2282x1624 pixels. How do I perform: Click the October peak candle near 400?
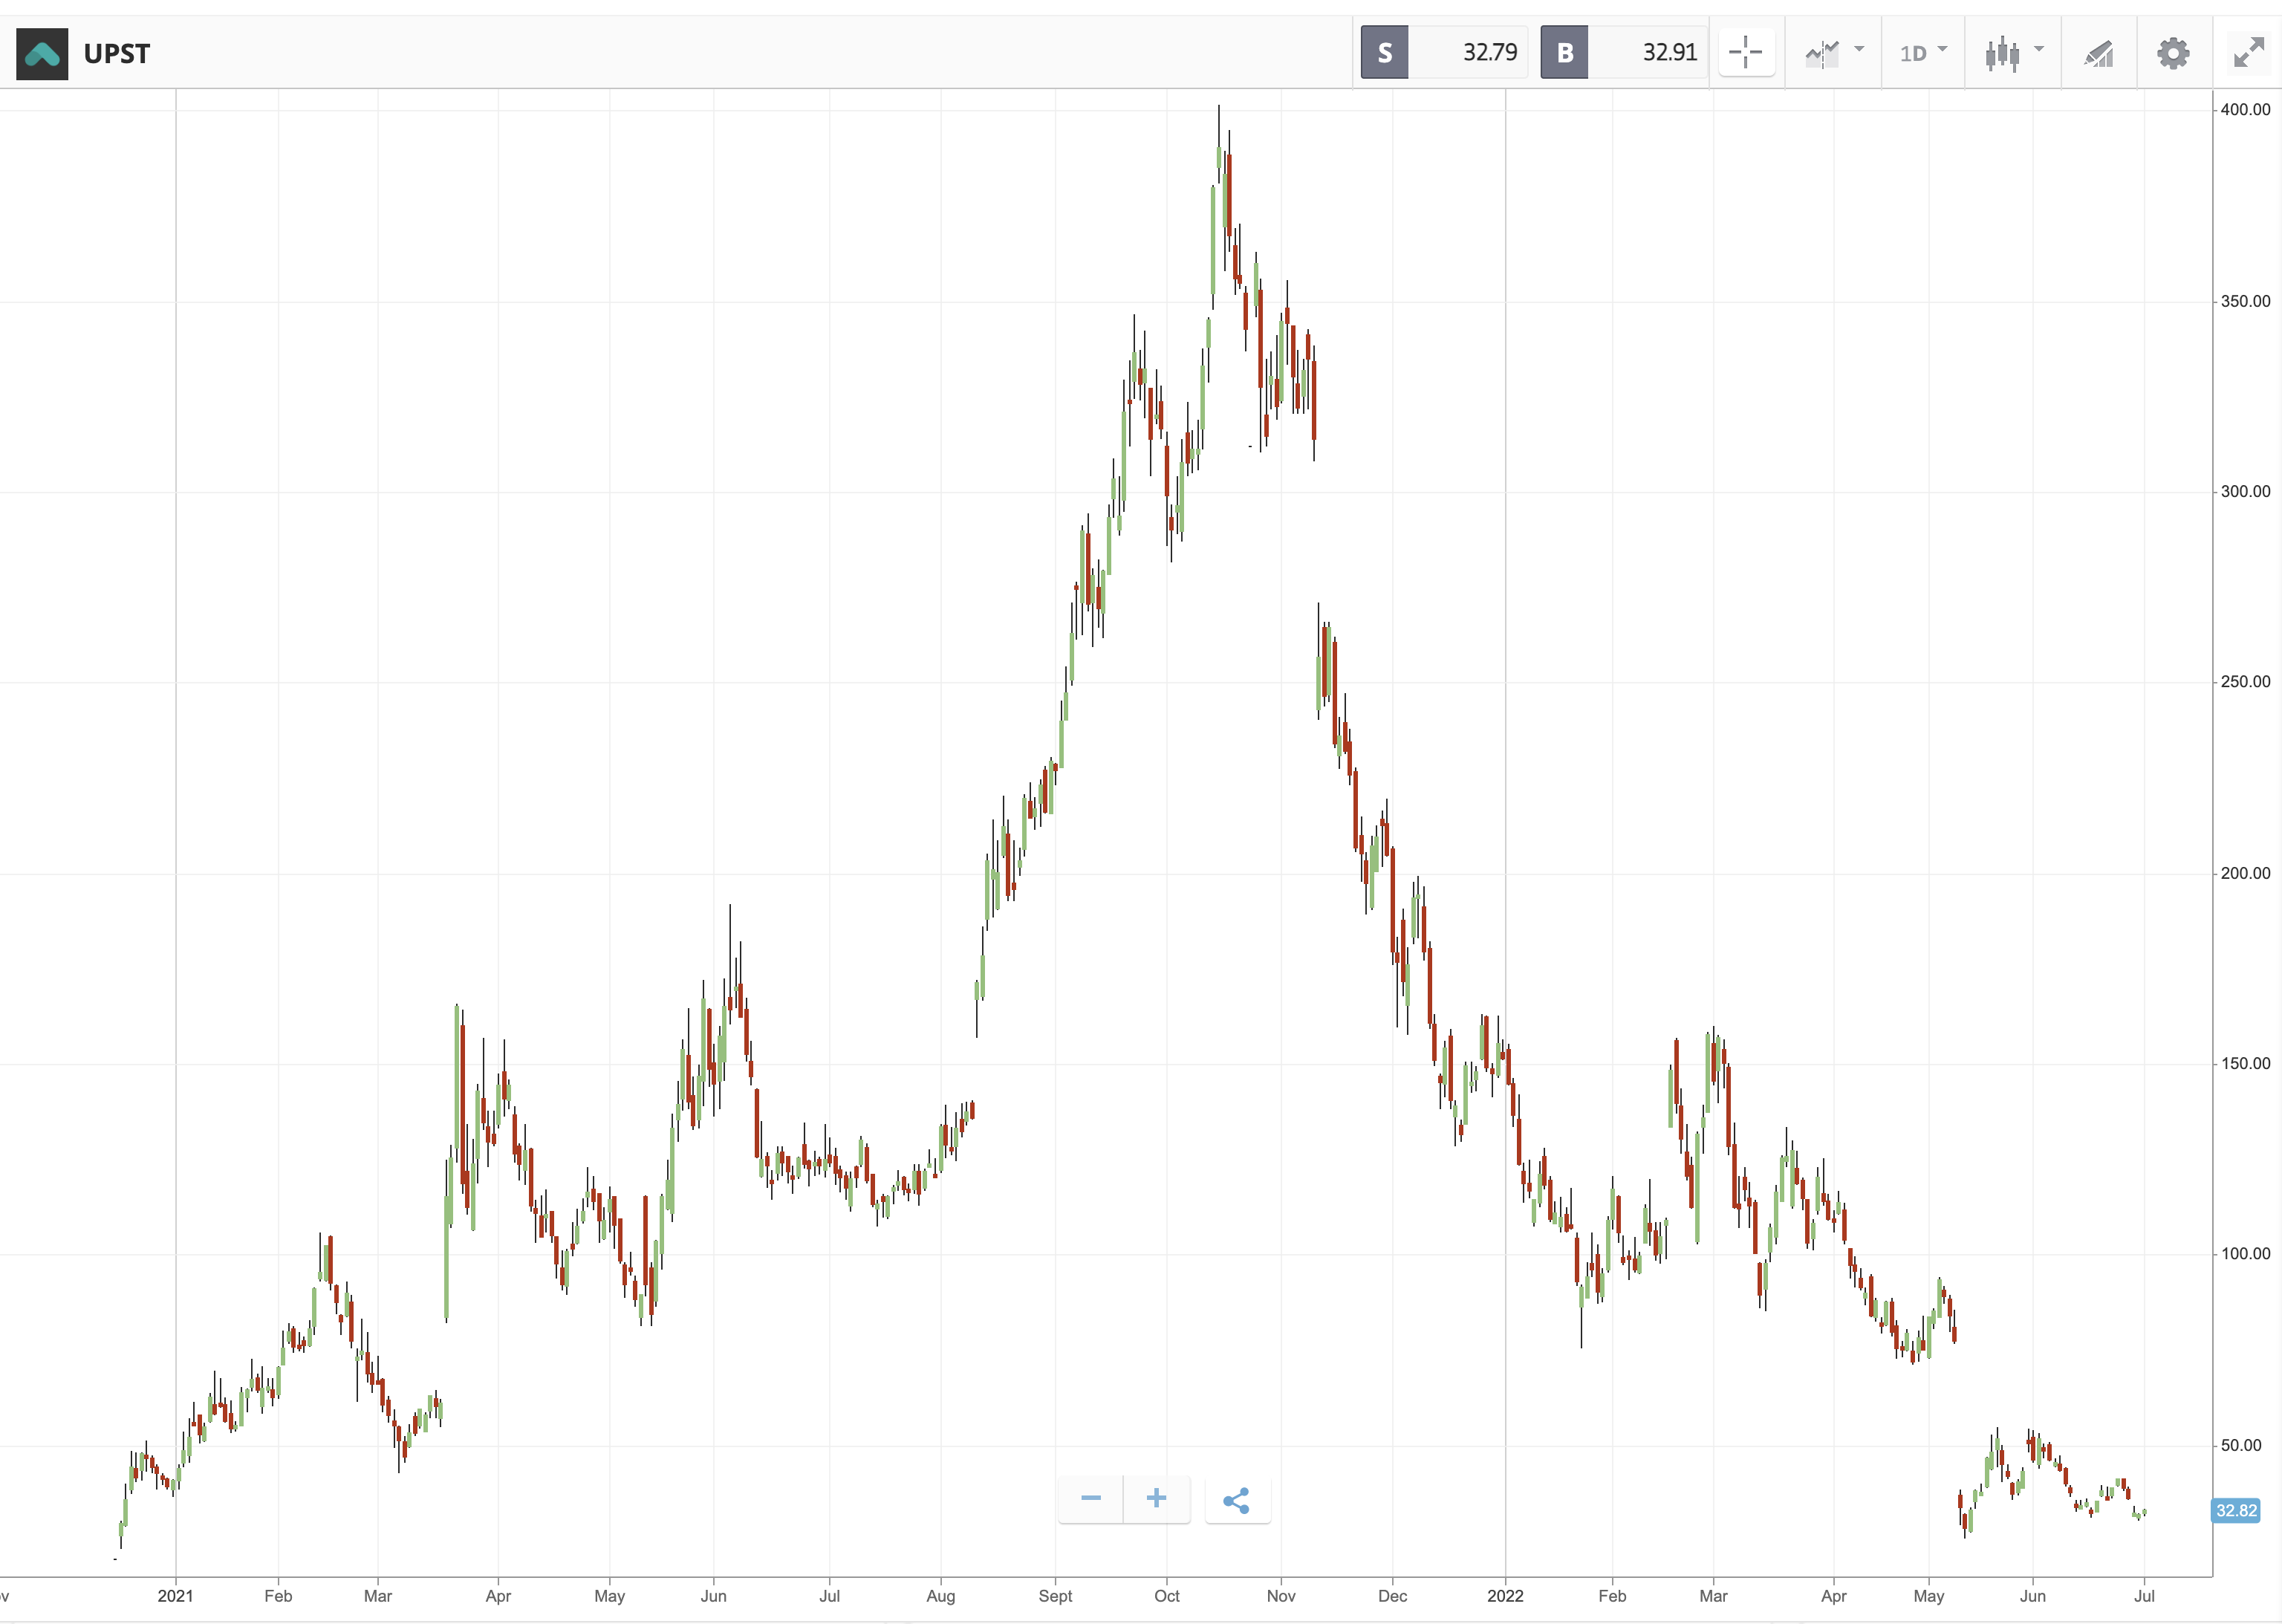1219,145
